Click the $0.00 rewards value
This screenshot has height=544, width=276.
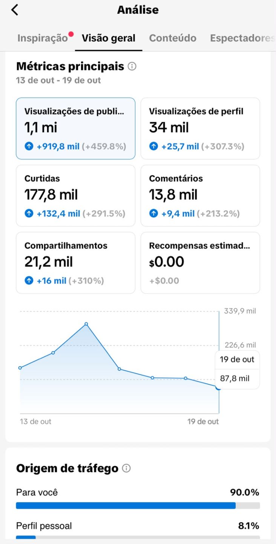[167, 262]
